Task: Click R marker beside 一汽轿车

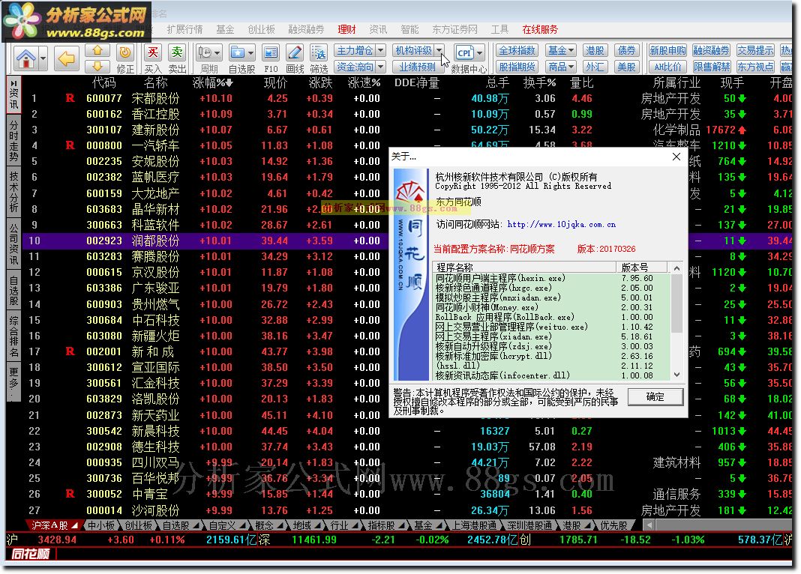Action: [x=70, y=145]
